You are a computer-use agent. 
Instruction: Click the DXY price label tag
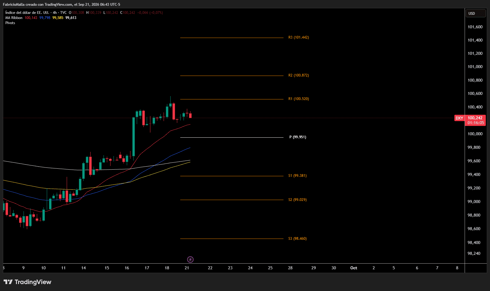pyautogui.click(x=459, y=118)
